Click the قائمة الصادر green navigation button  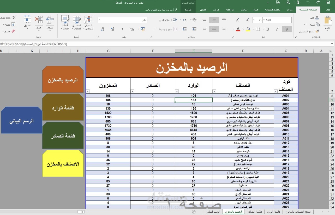coord(63,135)
